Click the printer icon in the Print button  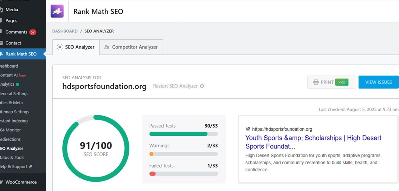pos(316,82)
